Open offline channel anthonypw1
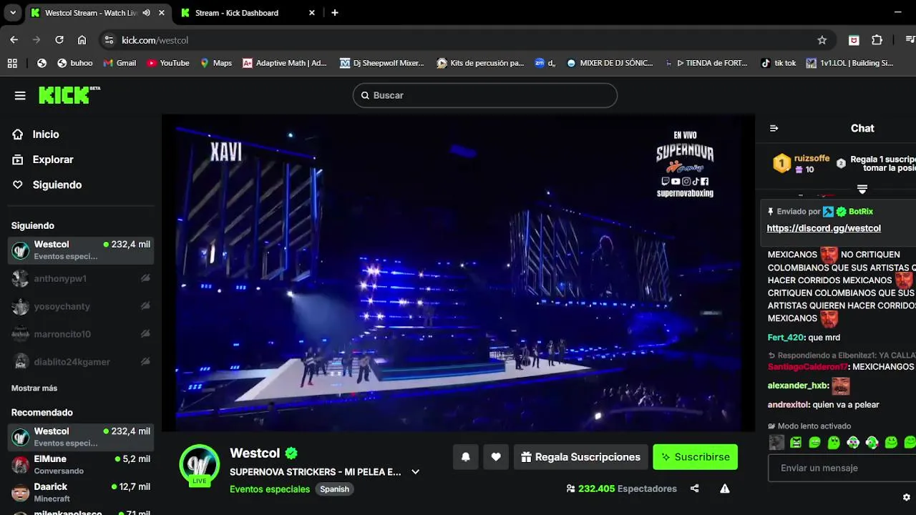The image size is (916, 515). pos(81,278)
